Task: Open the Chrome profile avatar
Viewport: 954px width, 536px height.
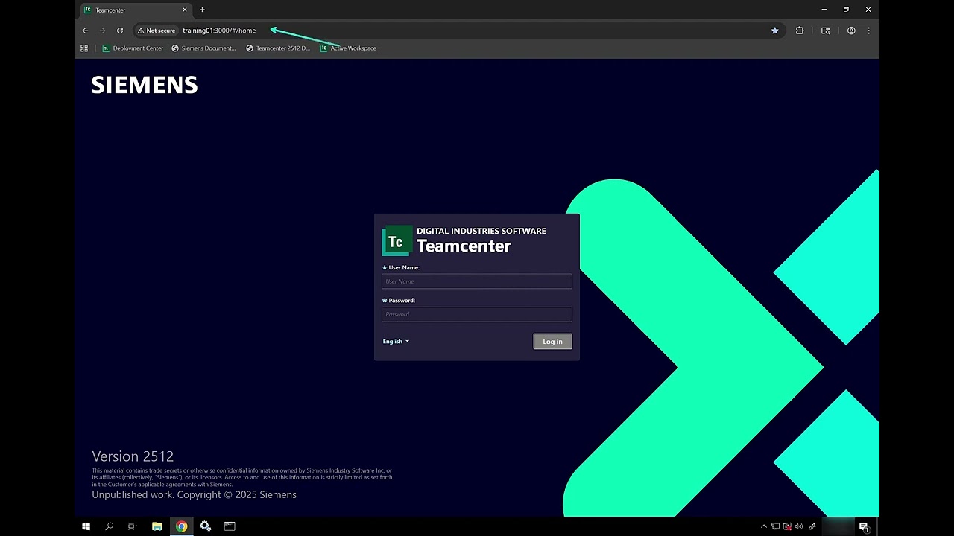Action: click(x=851, y=31)
